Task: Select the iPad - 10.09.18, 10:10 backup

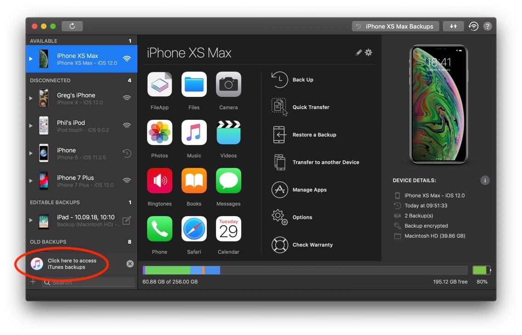Action: coord(82,220)
